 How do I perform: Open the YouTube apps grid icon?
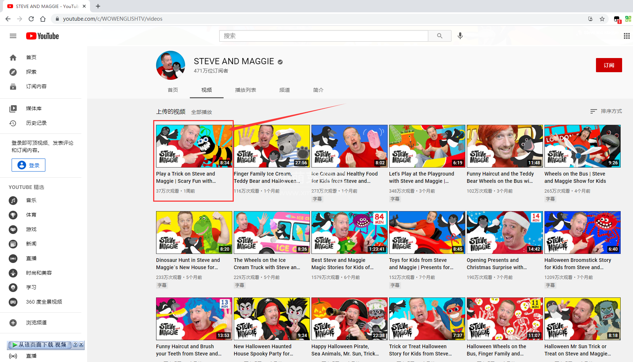(626, 36)
